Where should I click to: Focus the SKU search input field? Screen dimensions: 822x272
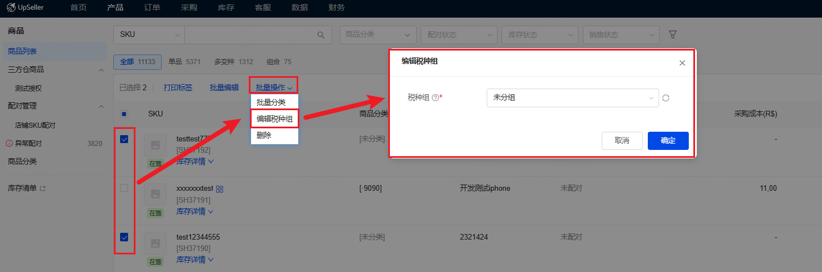click(250, 35)
